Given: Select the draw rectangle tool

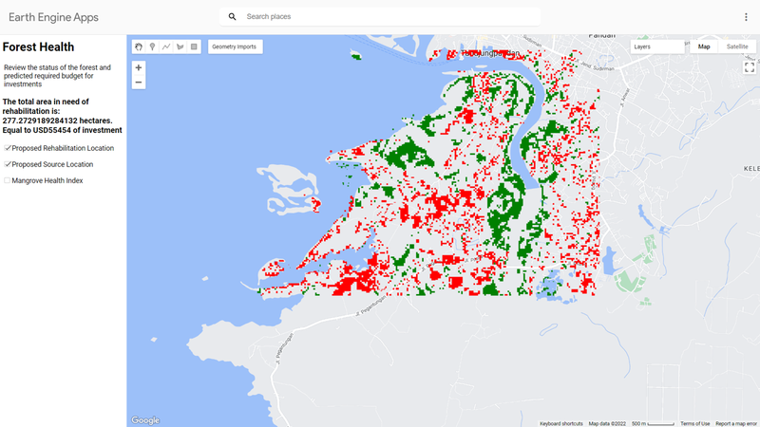Looking at the screenshot, I should pyautogui.click(x=194, y=46).
